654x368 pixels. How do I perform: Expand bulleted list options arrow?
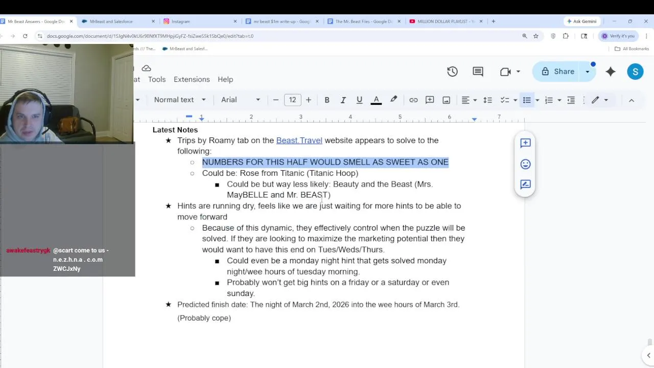pos(537,100)
